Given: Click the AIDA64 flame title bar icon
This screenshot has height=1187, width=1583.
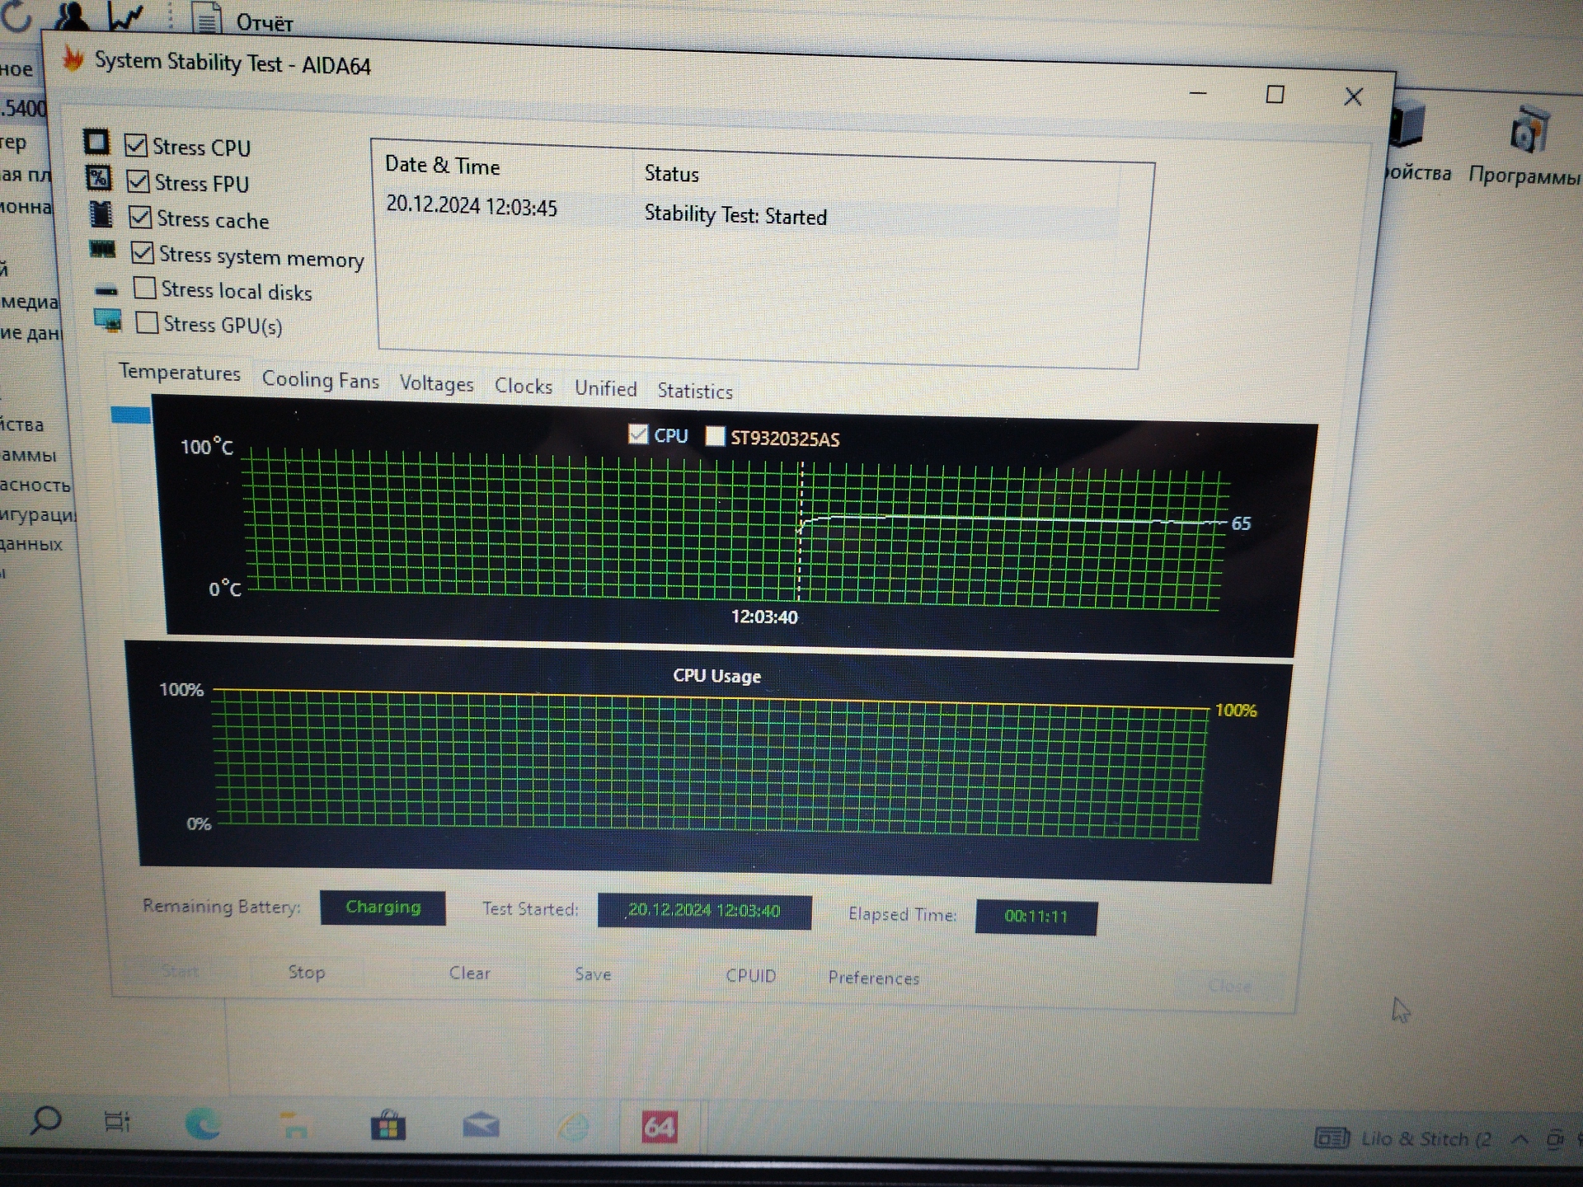Looking at the screenshot, I should (x=73, y=59).
